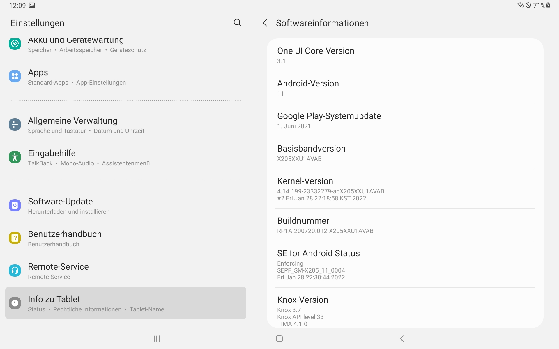Image resolution: width=559 pixels, height=349 pixels.
Task: Tap the Remote-Service headset icon
Action: pyautogui.click(x=15, y=271)
